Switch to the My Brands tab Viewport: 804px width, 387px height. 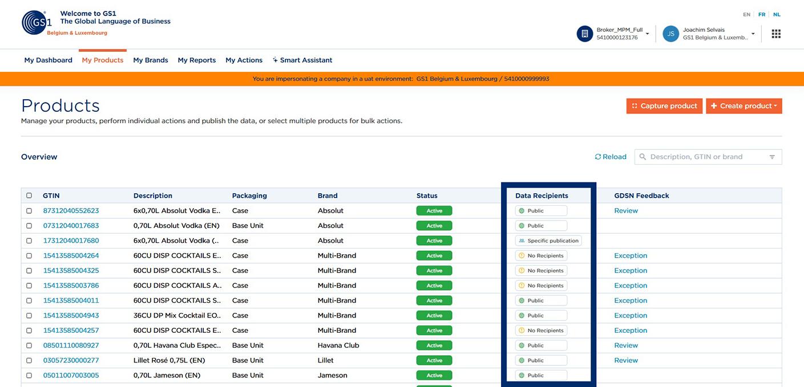(151, 60)
